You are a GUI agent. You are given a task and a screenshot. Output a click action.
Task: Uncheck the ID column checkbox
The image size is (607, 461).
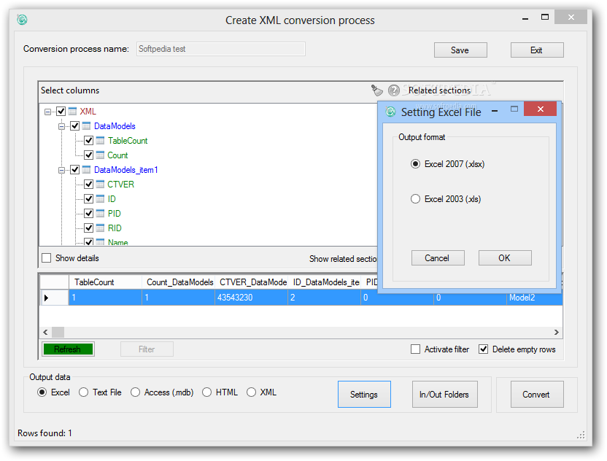[x=89, y=199]
